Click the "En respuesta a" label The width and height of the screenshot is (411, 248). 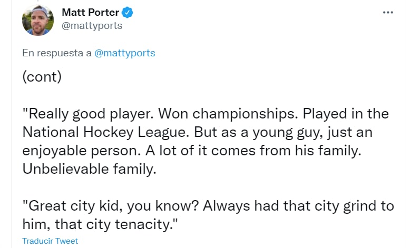tap(57, 53)
